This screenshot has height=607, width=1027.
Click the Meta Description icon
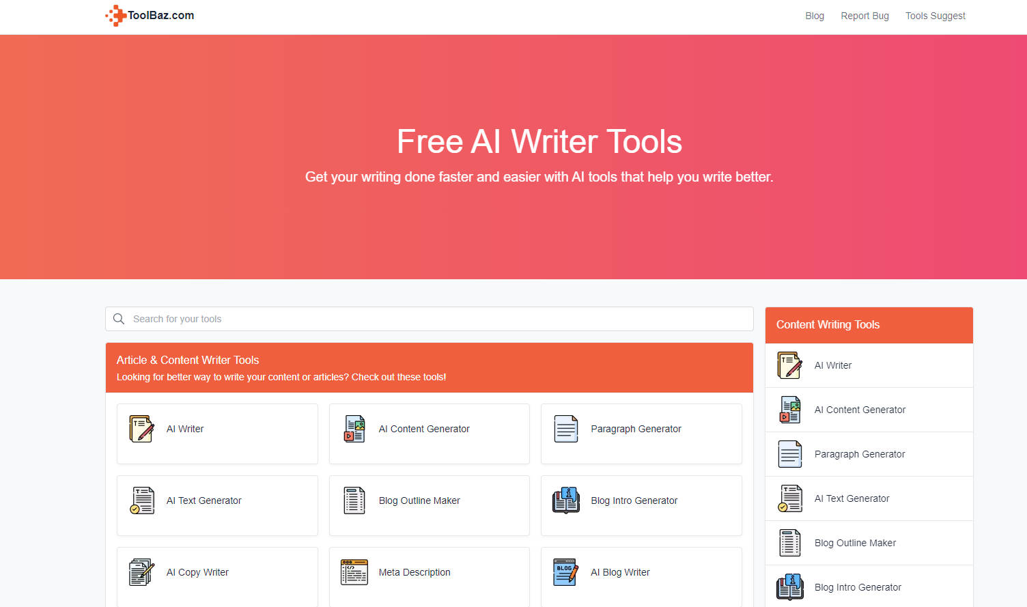(354, 572)
